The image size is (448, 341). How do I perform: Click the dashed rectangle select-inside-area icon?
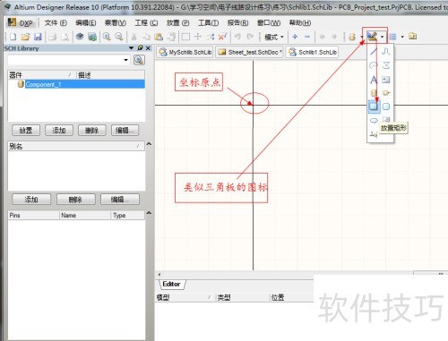coord(185,37)
